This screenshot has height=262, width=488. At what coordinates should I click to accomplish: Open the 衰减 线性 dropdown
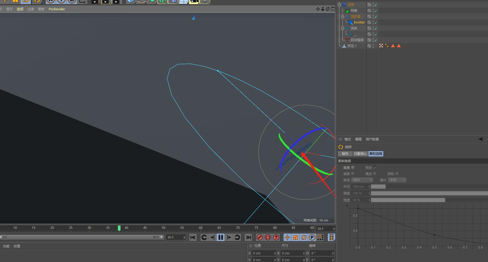pos(362,180)
